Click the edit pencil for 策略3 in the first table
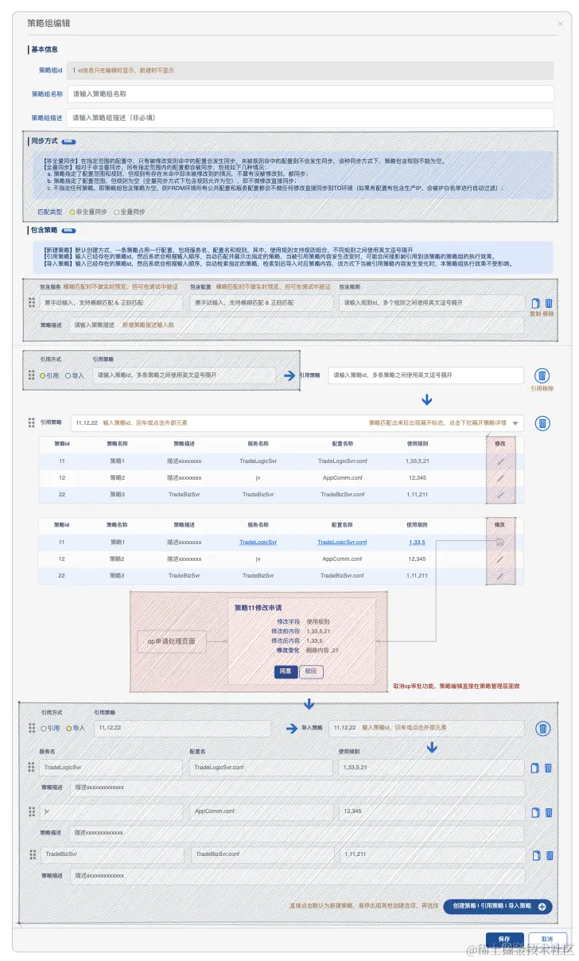The height and width of the screenshot is (961, 579). tap(499, 494)
